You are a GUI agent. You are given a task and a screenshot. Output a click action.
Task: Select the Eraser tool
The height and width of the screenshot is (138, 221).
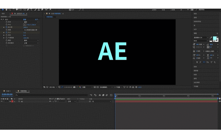coord(42,10)
